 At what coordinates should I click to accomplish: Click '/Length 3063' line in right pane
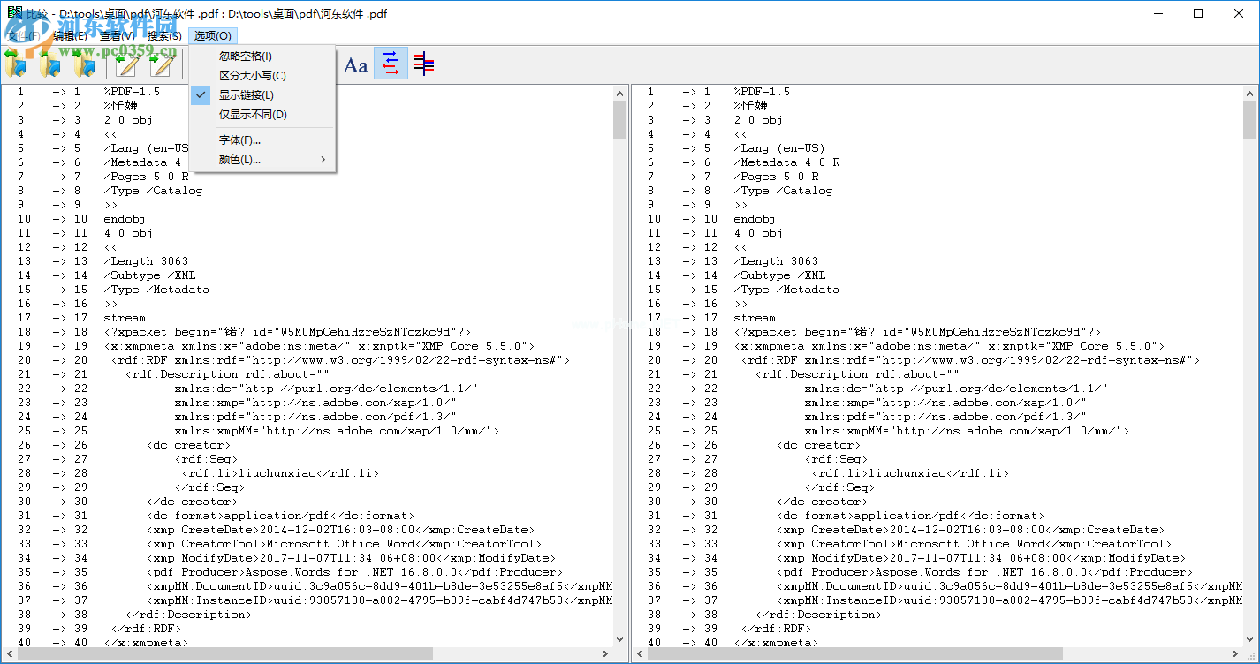[776, 261]
